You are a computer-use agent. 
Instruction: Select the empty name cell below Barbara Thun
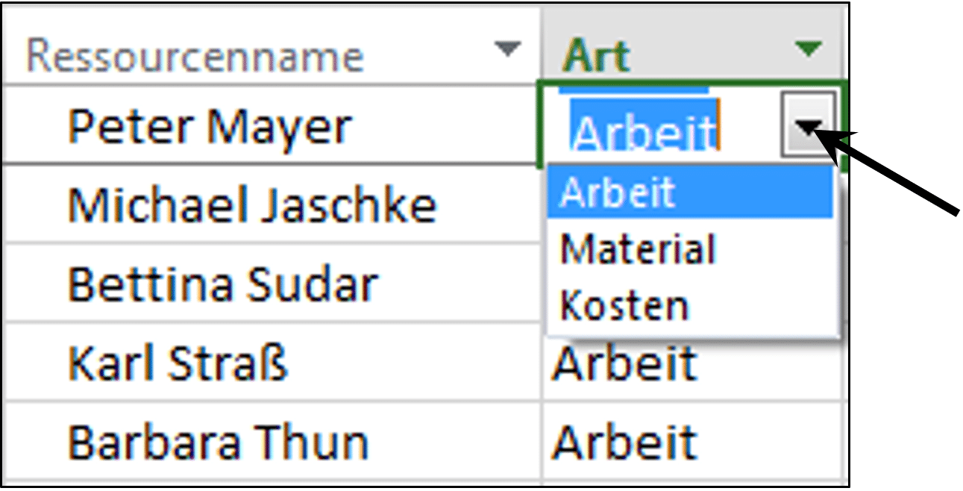(x=272, y=484)
